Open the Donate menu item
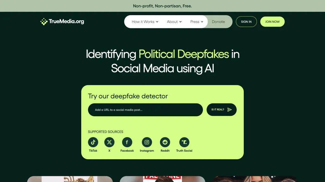Image resolution: width=325 pixels, height=182 pixels. (x=218, y=21)
